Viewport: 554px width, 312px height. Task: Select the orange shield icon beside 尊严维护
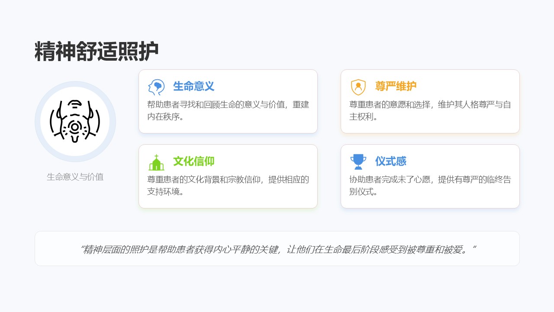(x=358, y=87)
